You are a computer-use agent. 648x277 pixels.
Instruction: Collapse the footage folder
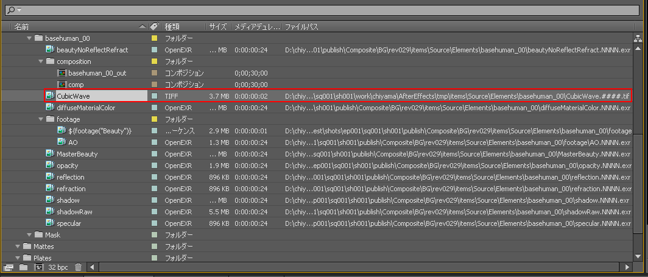[40, 119]
